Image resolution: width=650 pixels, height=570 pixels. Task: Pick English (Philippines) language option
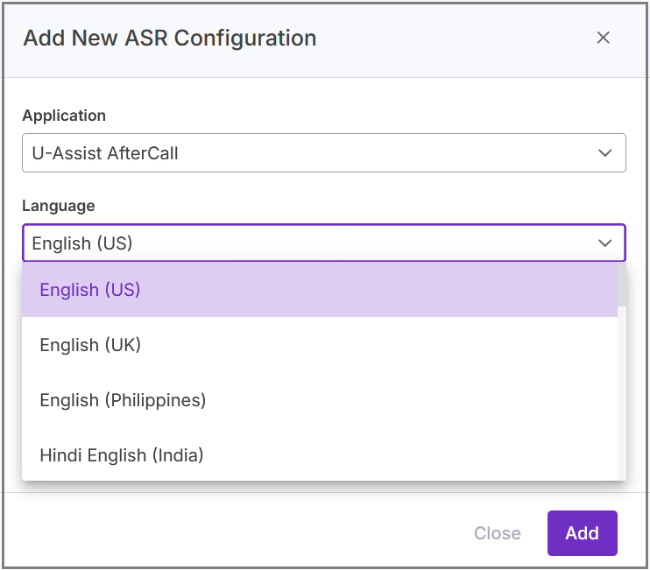click(x=320, y=400)
